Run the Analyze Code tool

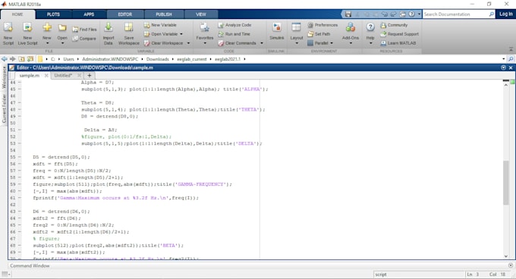click(234, 25)
